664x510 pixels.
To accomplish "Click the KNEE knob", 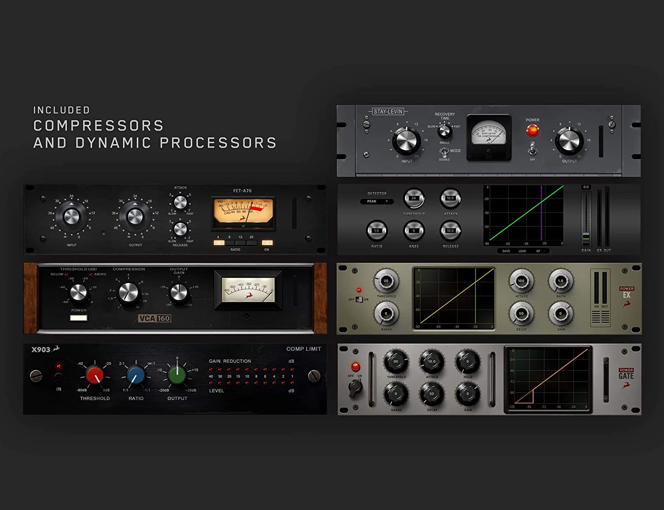I will click(x=414, y=231).
